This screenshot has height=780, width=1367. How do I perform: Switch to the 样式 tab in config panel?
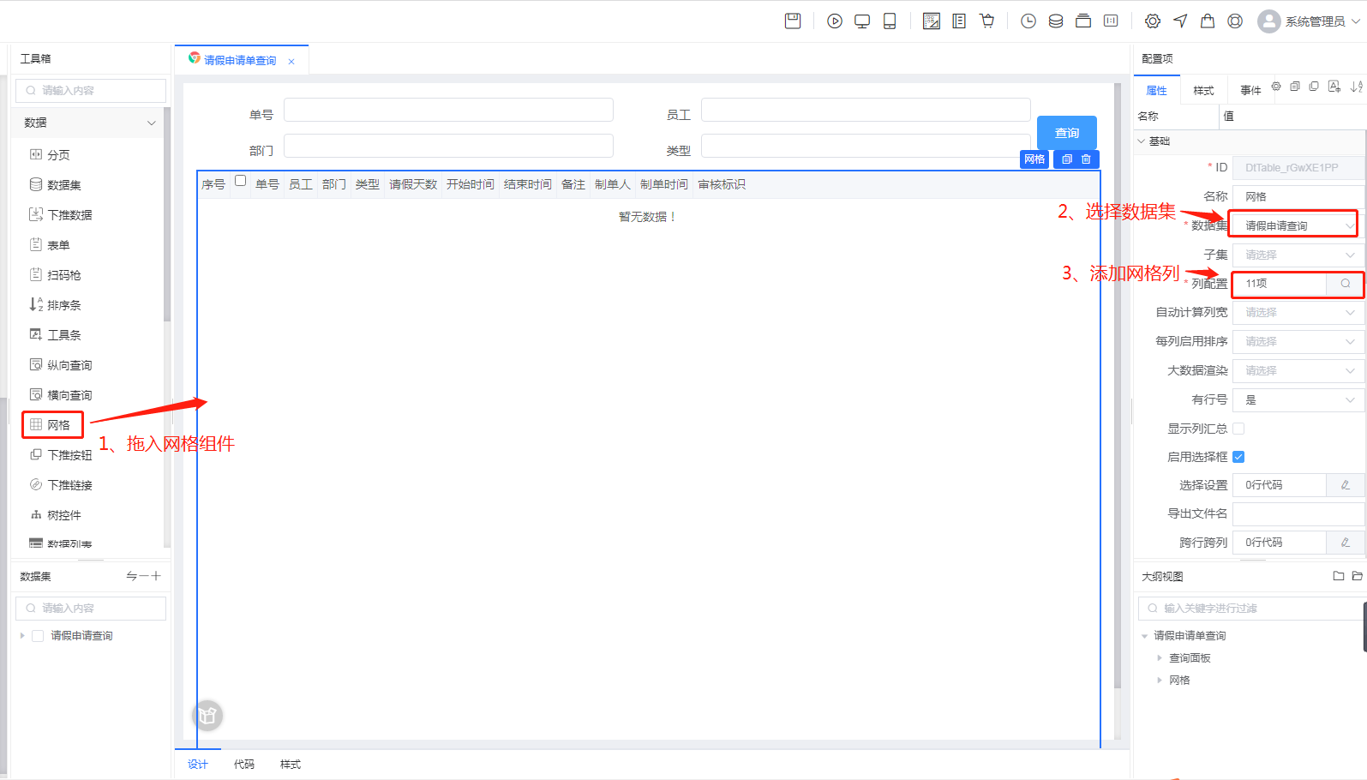pos(1203,91)
